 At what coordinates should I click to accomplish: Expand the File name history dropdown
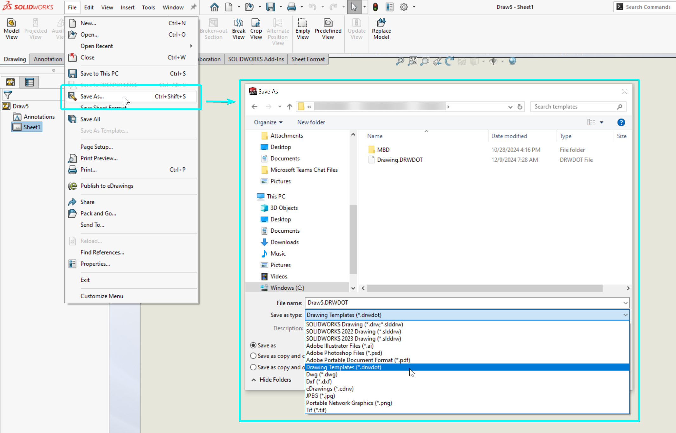coord(625,303)
